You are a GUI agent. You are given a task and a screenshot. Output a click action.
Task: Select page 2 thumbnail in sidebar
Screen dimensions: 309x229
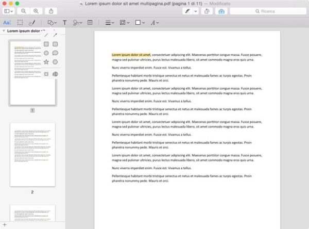33,155
